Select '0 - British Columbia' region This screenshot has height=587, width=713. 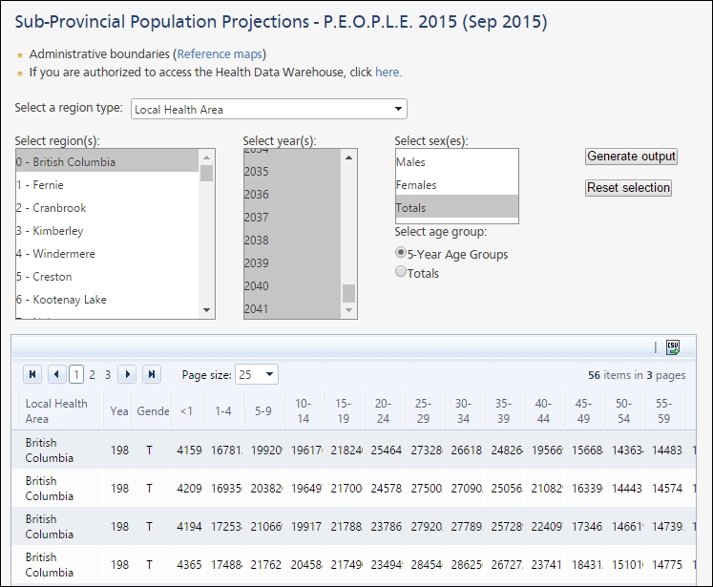click(x=107, y=162)
